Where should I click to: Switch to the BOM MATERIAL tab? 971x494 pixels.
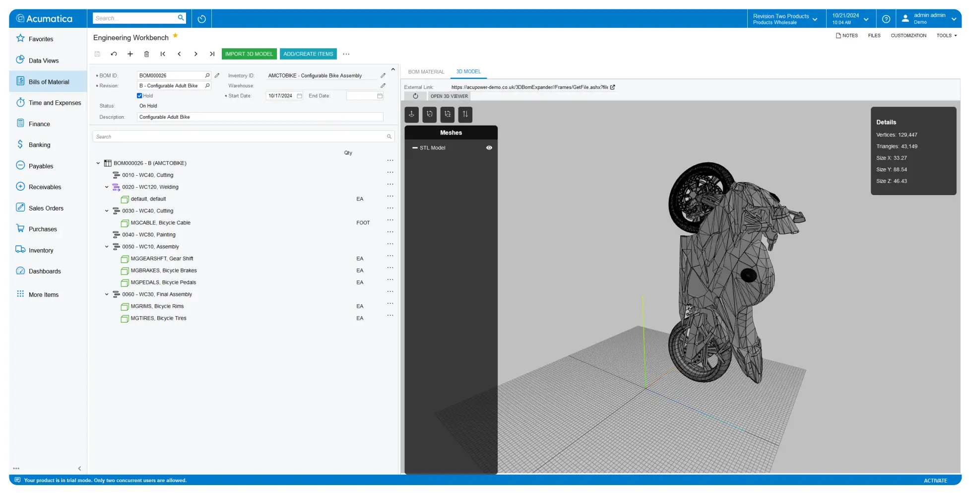pyautogui.click(x=426, y=71)
